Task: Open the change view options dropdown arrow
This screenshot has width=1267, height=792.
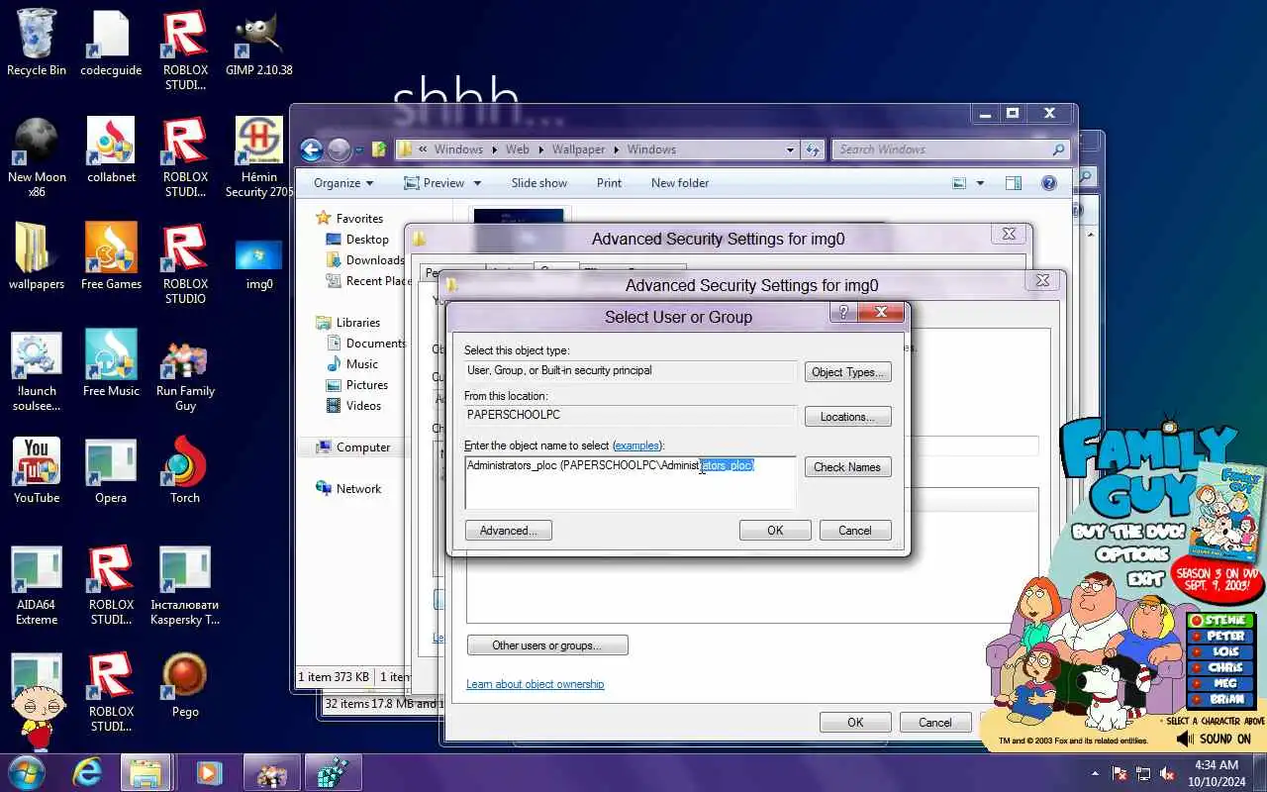Action: (980, 183)
